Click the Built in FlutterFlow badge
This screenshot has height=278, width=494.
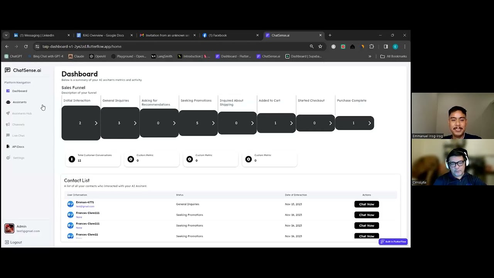click(393, 242)
